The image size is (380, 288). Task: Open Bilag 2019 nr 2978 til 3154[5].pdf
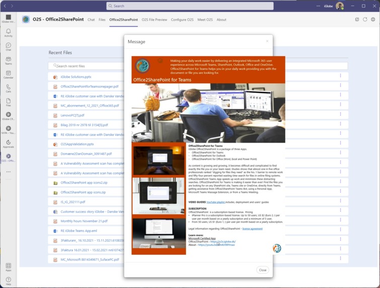[x=84, y=125]
